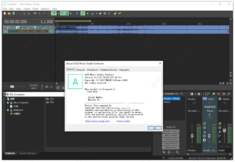Click the mixer view layout icon
Image resolution: width=235 pixels, height=162 pixels.
192,94
